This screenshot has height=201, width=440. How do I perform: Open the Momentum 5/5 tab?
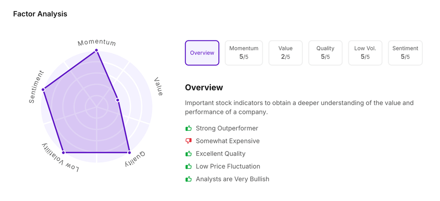tap(244, 53)
